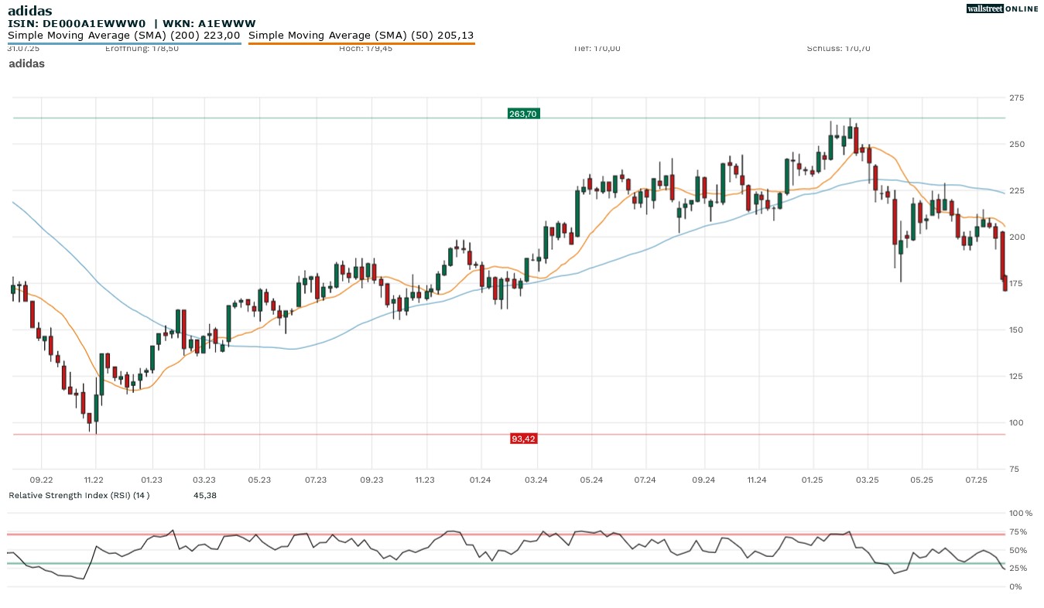This screenshot has width=1044, height=608.
Task: Click the red 93,42 low marker
Action: 524,439
